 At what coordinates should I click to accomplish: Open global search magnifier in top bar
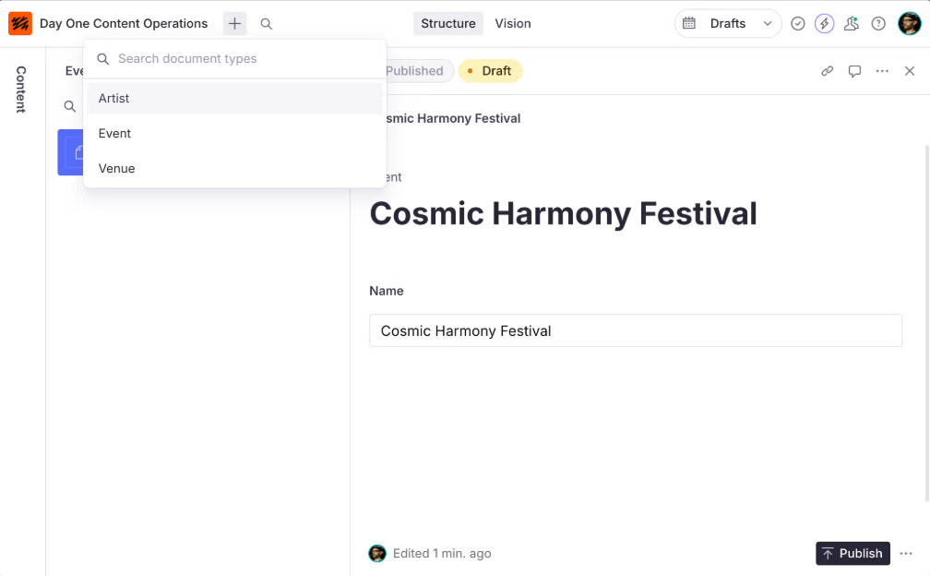[267, 24]
